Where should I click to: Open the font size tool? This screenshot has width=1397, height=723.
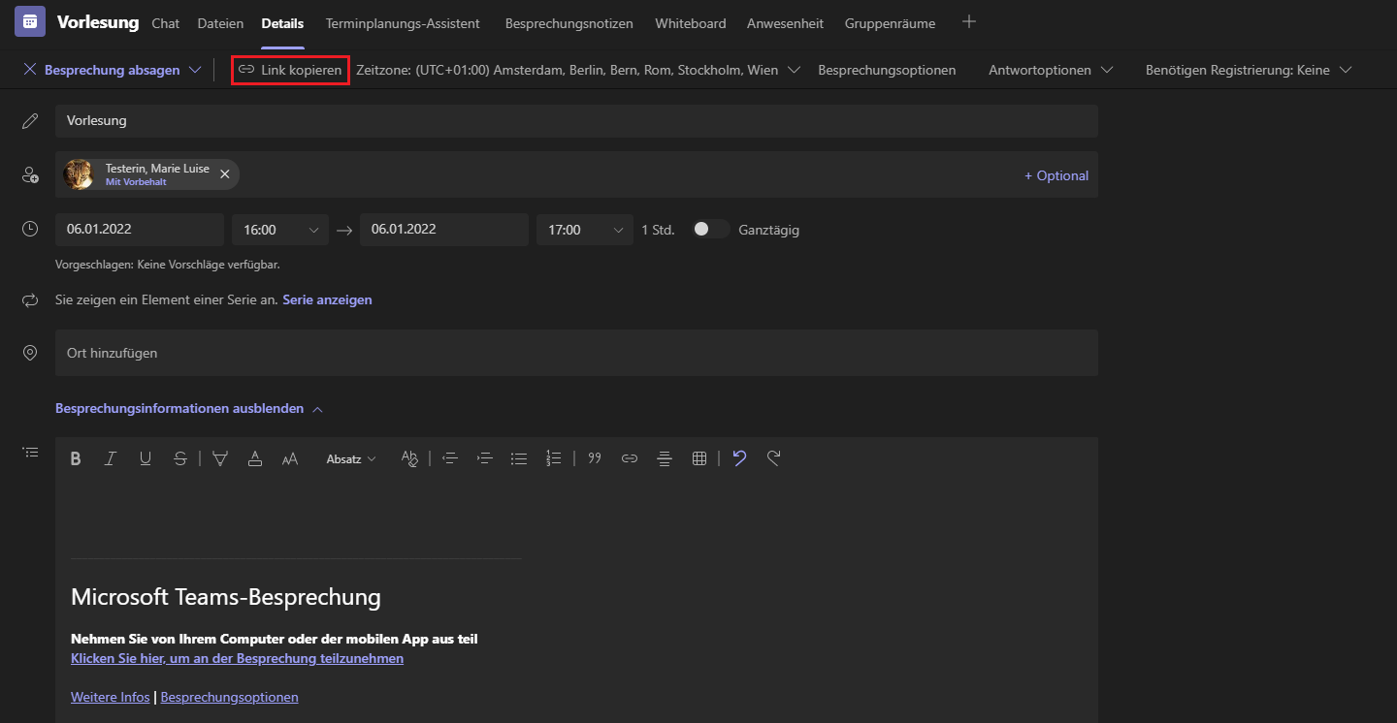290,458
